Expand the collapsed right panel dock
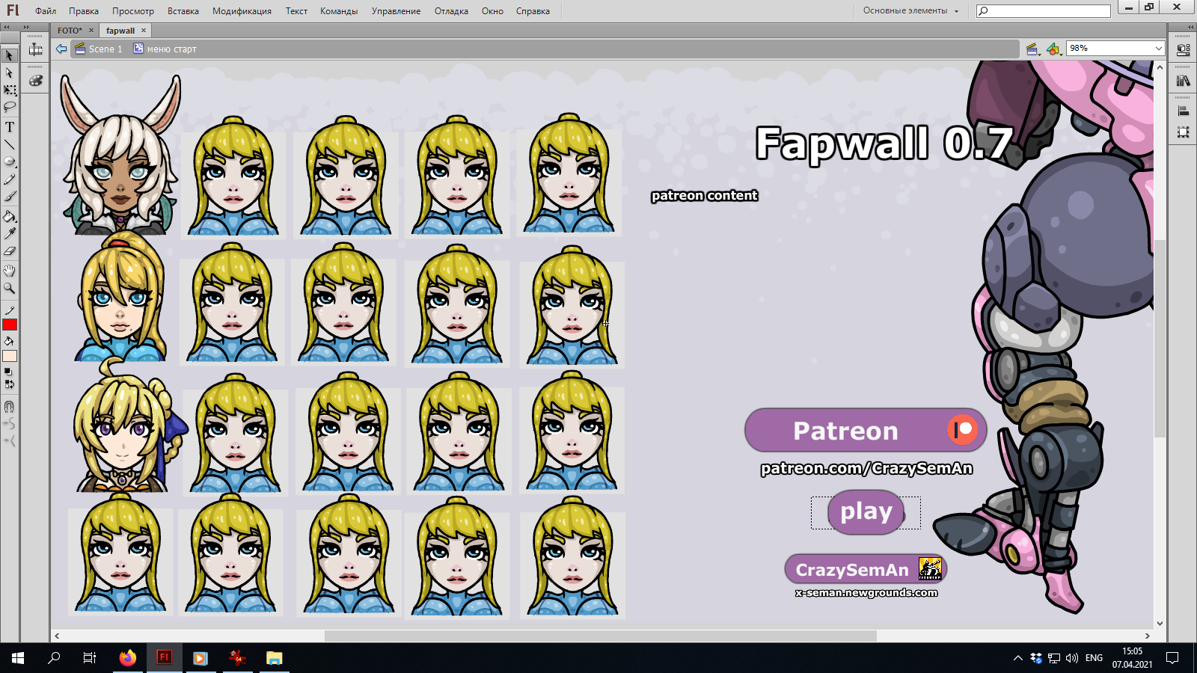 [x=1191, y=28]
